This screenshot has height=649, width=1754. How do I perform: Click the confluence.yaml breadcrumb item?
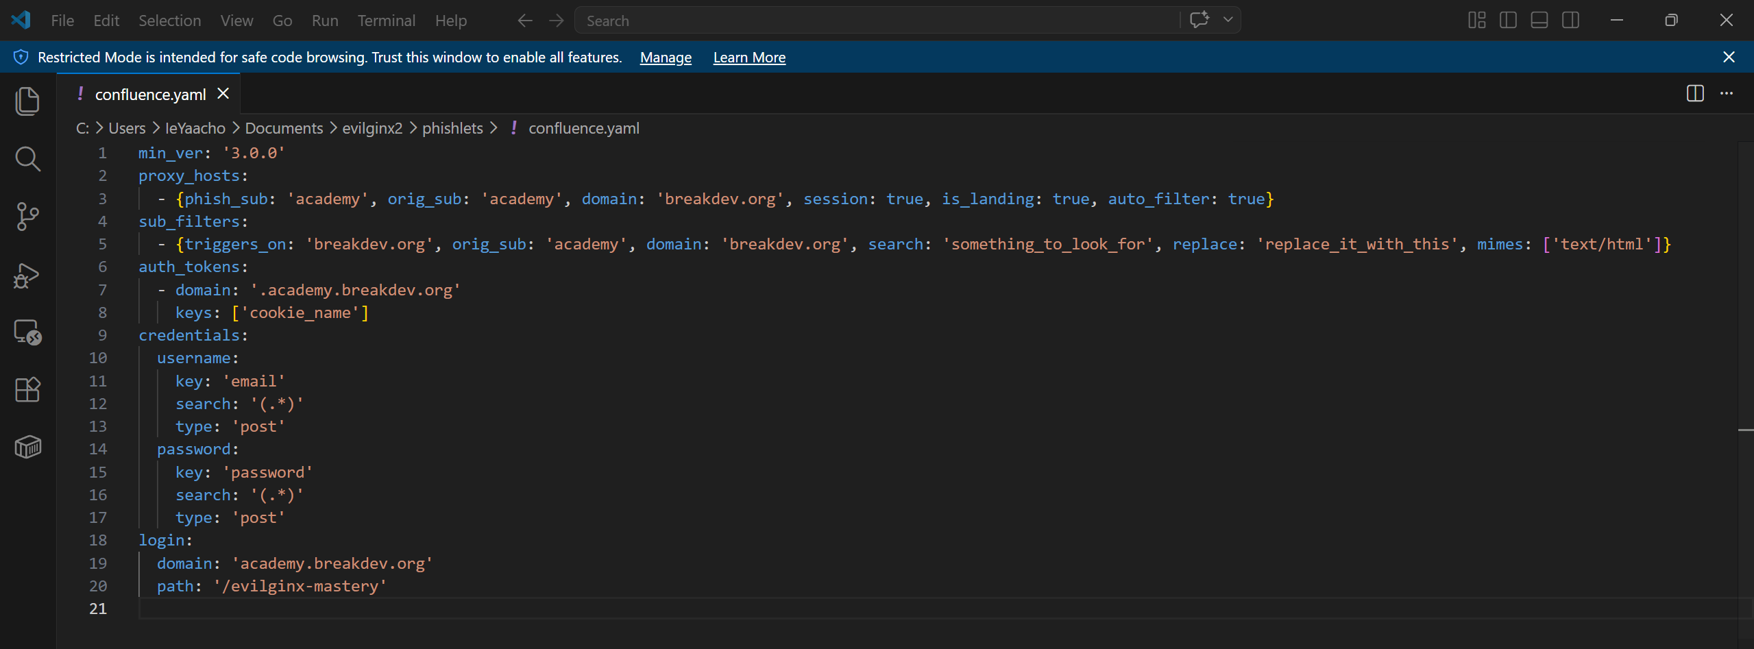click(584, 128)
